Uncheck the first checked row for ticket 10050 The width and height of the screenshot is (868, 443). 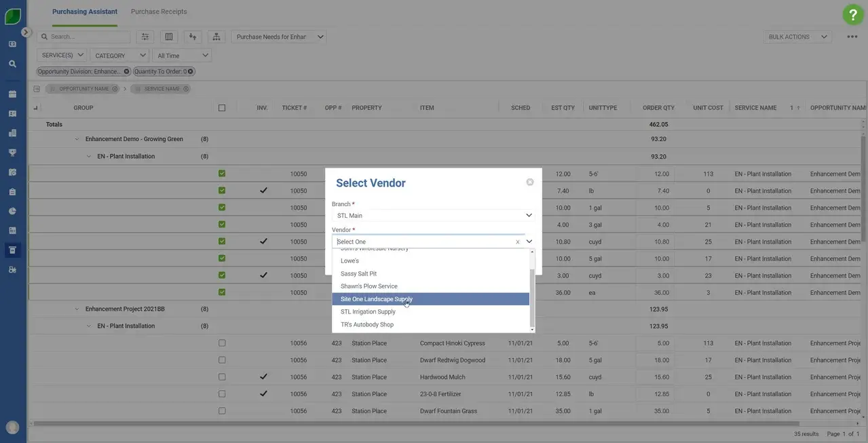coord(222,174)
